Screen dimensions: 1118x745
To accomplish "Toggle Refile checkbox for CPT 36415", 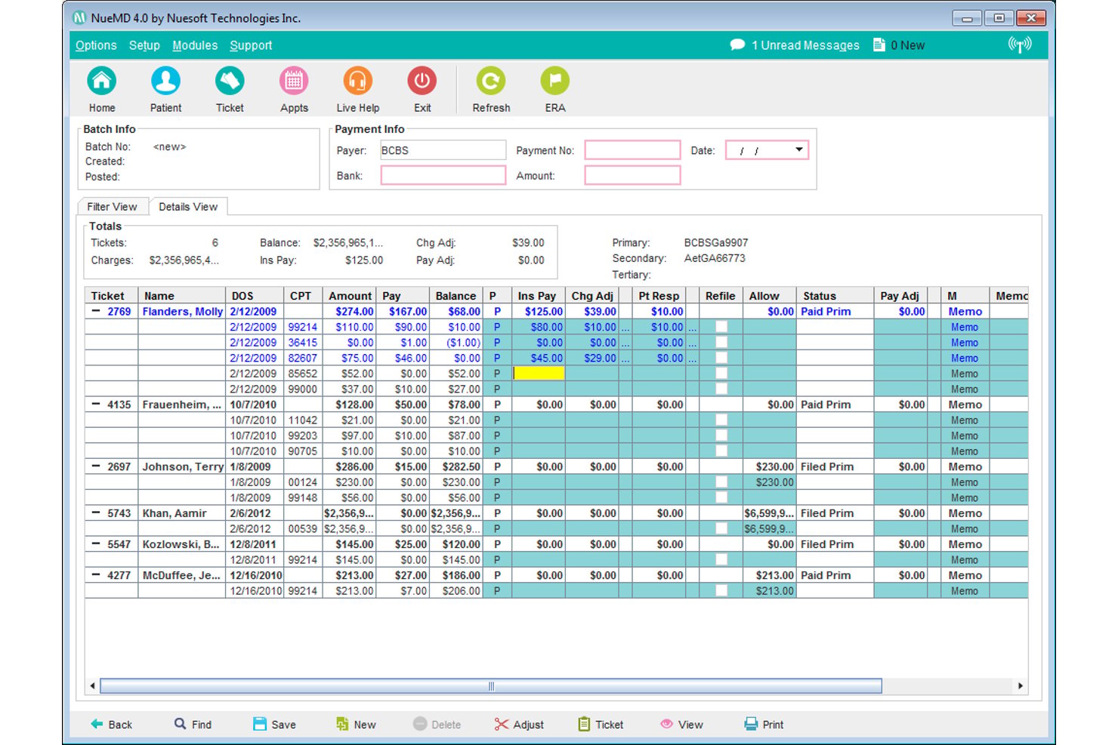I will [x=721, y=343].
